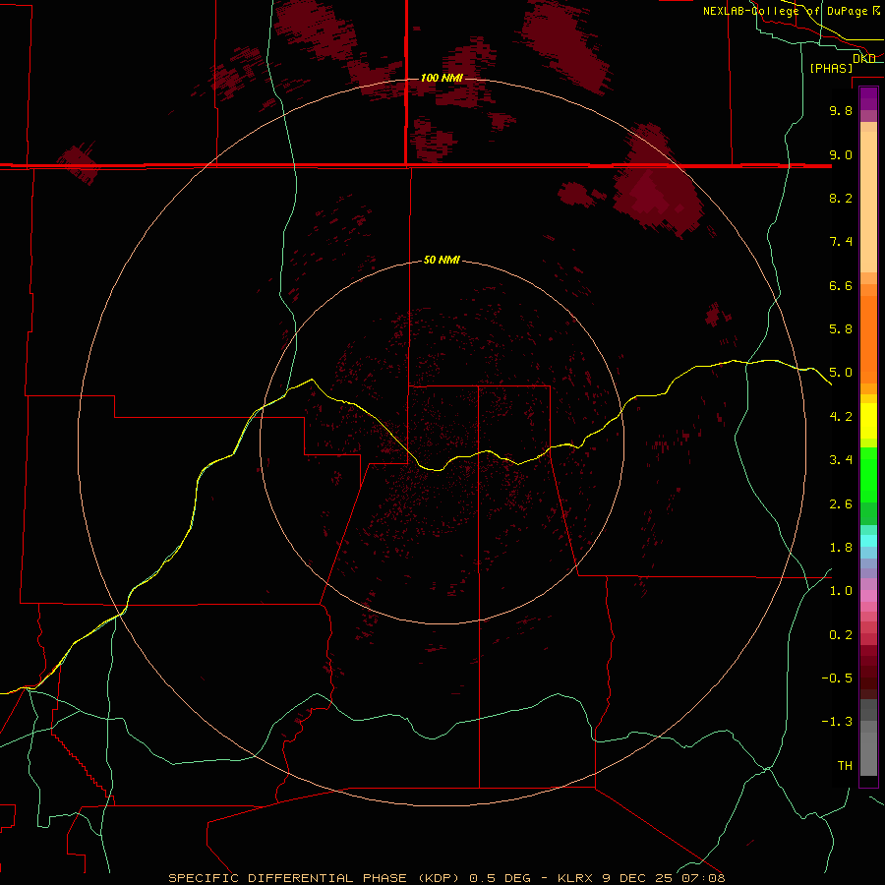Click the 4.2 scale value label
This screenshot has width=885, height=885.
(x=841, y=417)
